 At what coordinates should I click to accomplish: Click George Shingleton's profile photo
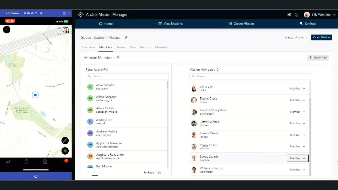(x=194, y=112)
